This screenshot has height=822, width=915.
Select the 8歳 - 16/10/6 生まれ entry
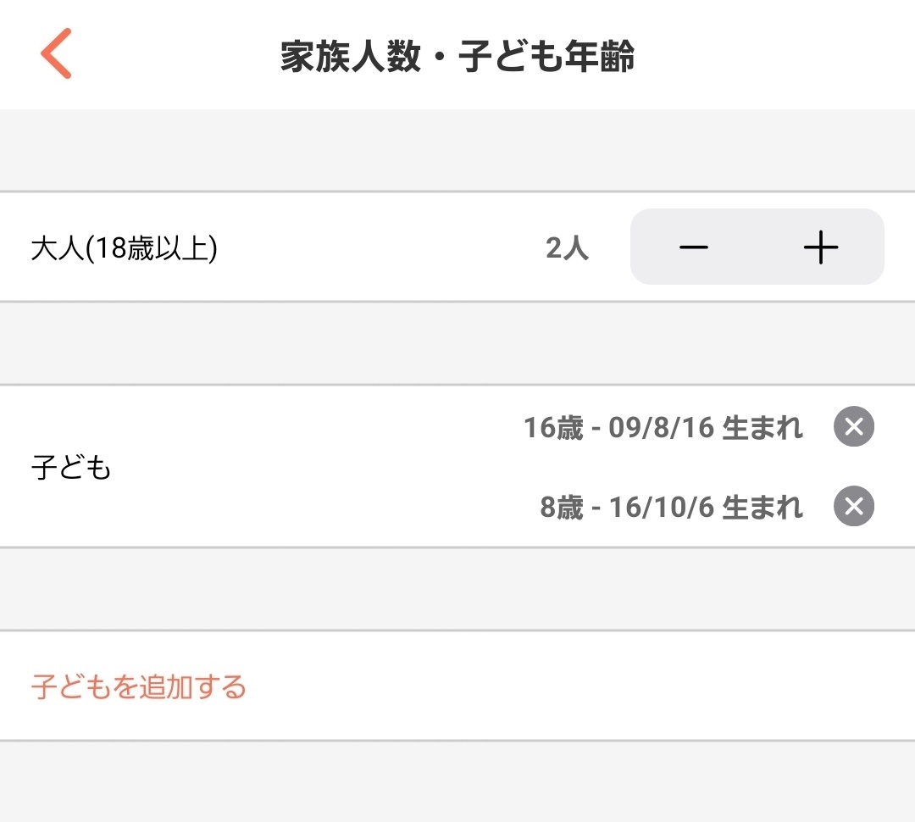tap(669, 506)
